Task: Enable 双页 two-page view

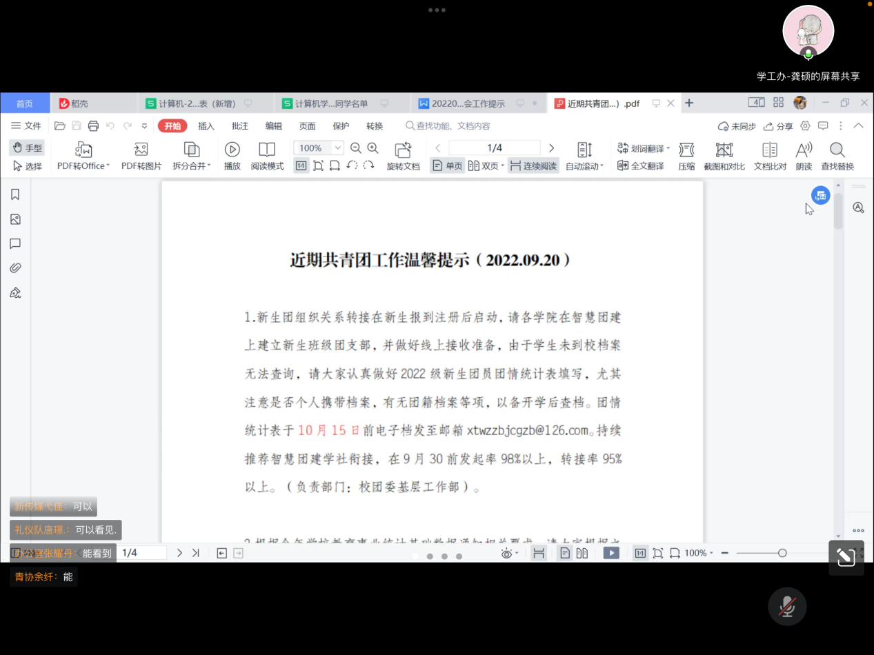Action: (x=483, y=166)
